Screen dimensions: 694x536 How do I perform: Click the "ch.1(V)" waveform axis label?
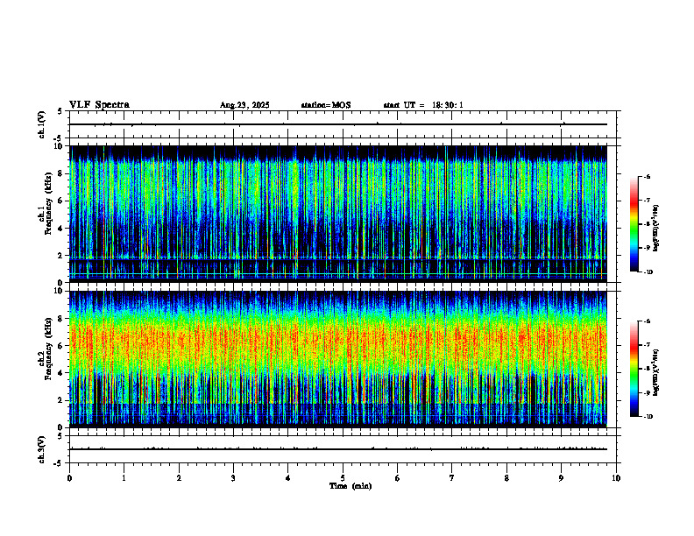tap(41, 124)
